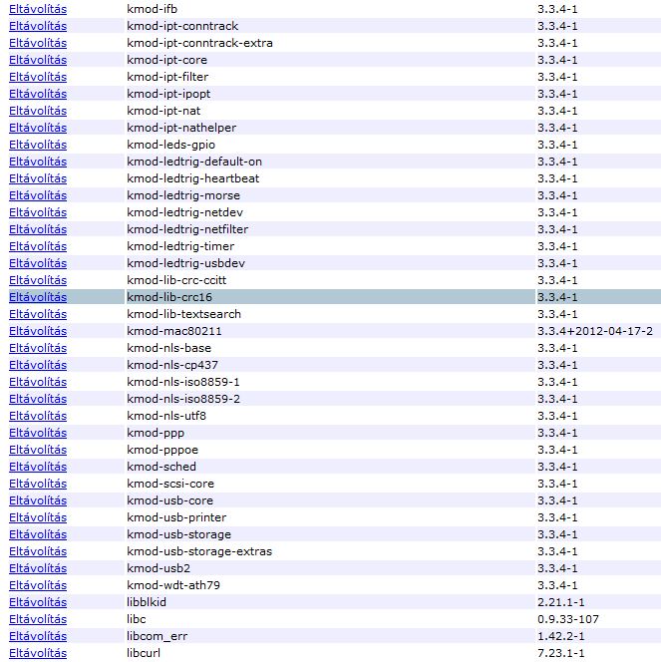This screenshot has height=662, width=661.
Task: Remove kmod-ppp using its Eltávolítás link
Action: pos(38,433)
